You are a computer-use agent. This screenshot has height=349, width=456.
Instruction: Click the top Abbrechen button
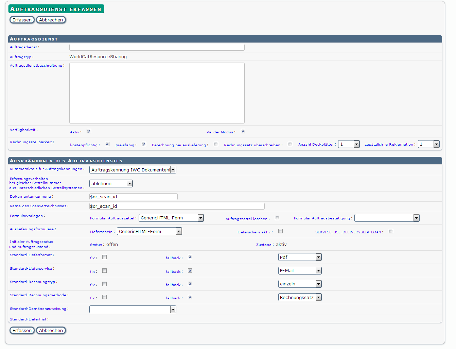click(x=51, y=20)
